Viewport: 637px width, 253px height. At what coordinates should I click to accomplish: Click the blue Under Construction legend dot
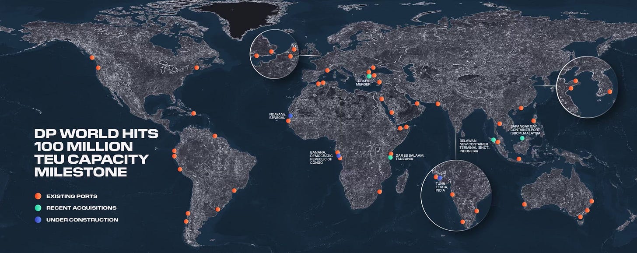click(x=38, y=220)
